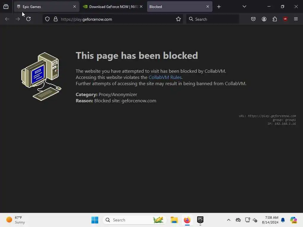
Task: Click the muted volume tray icon
Action: [x=255, y=220]
